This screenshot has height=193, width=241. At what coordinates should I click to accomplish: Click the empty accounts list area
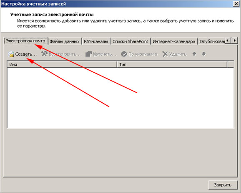(120, 98)
